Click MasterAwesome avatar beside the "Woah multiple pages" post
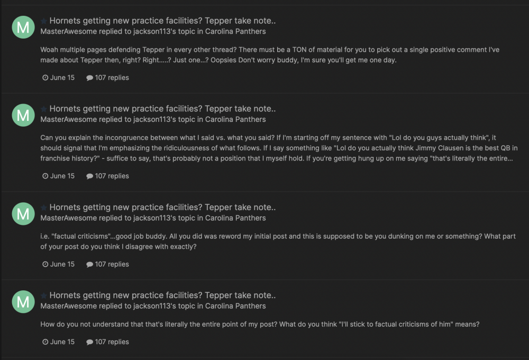This screenshot has height=360, width=529. 23,27
